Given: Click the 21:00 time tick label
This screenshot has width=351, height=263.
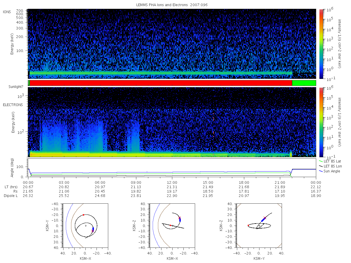Looking at the screenshot, I should (x=280, y=182).
